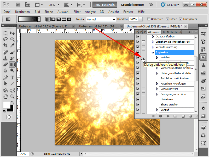Select the Eyedropper tool

pyautogui.click(x=12, y=45)
